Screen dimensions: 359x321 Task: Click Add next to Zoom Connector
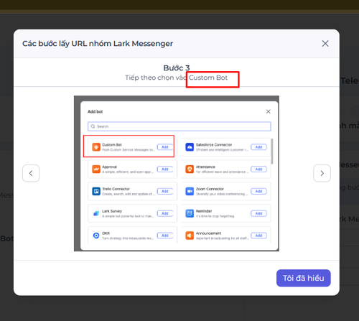(x=258, y=191)
